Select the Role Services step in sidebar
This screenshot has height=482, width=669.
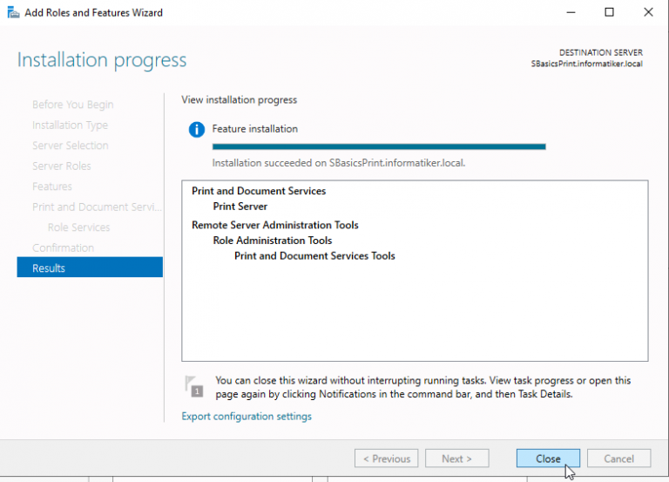79,227
